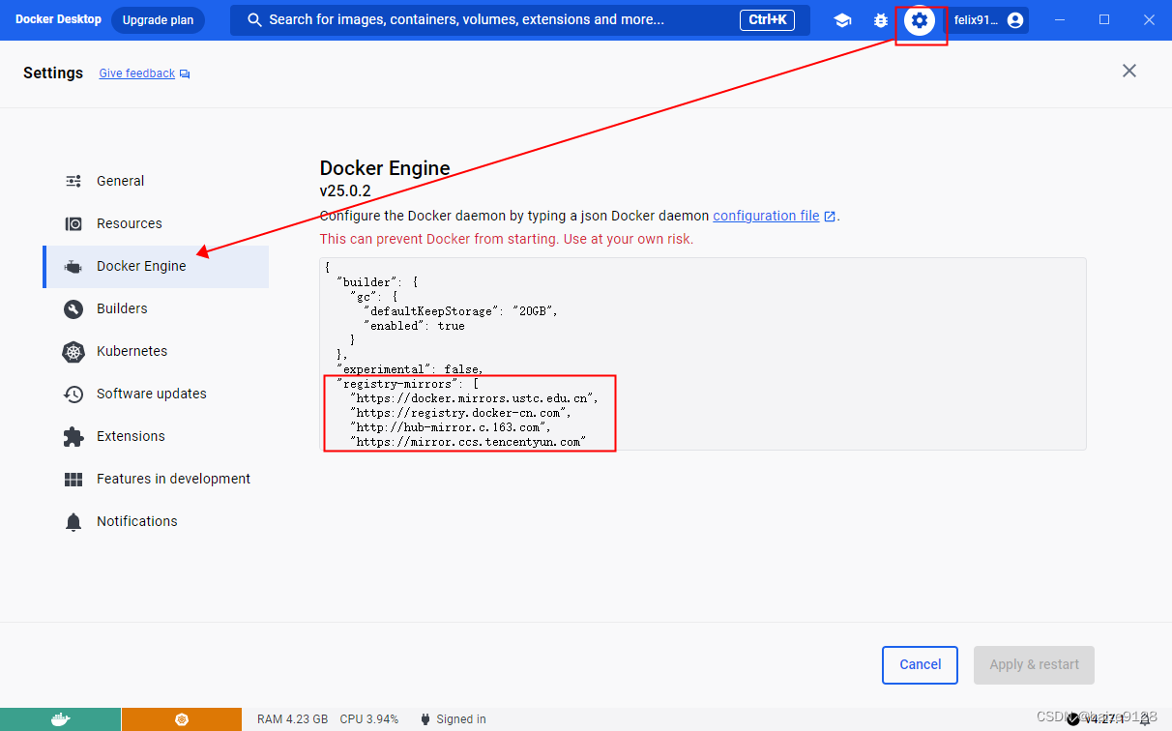Click the search magnifier icon
The width and height of the screenshot is (1172, 731).
pyautogui.click(x=255, y=20)
